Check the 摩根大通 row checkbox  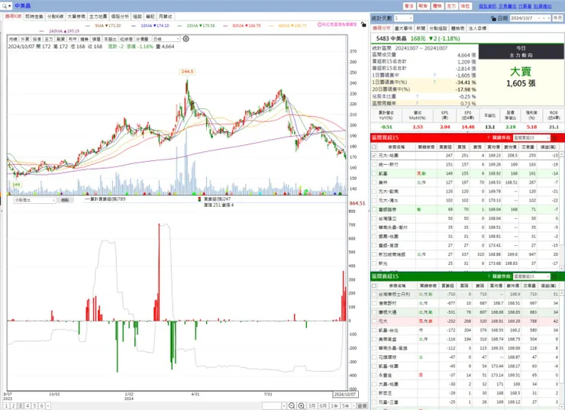click(x=374, y=312)
